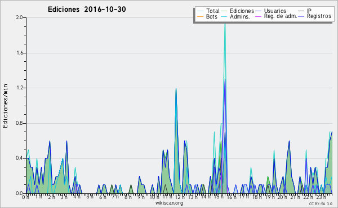Click the 1.2 peak near 12 h
This screenshot has width=338, height=208.
[176, 88]
